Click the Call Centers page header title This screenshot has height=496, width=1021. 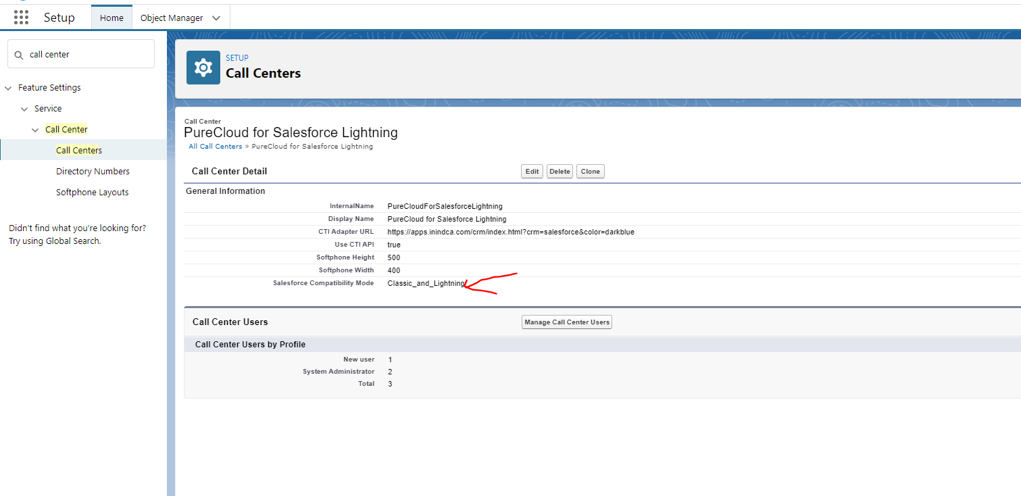(x=263, y=73)
